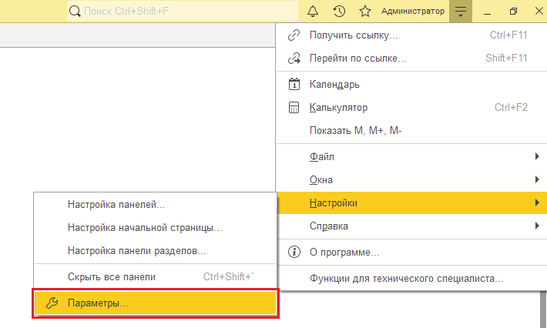Choose Перейти по ссылке menu item

coord(411,59)
